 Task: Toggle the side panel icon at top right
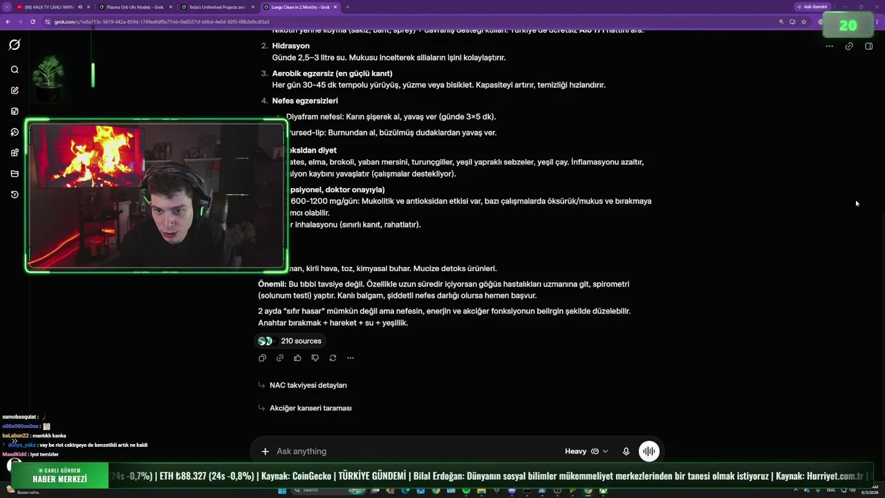869,46
